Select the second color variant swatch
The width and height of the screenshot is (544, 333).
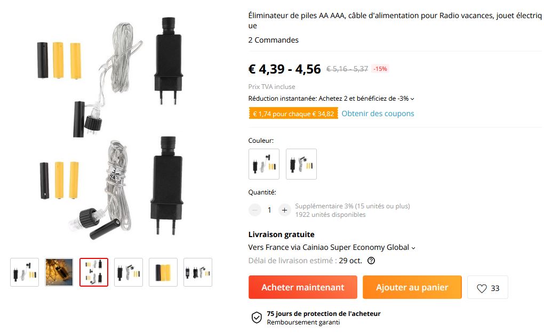point(301,164)
